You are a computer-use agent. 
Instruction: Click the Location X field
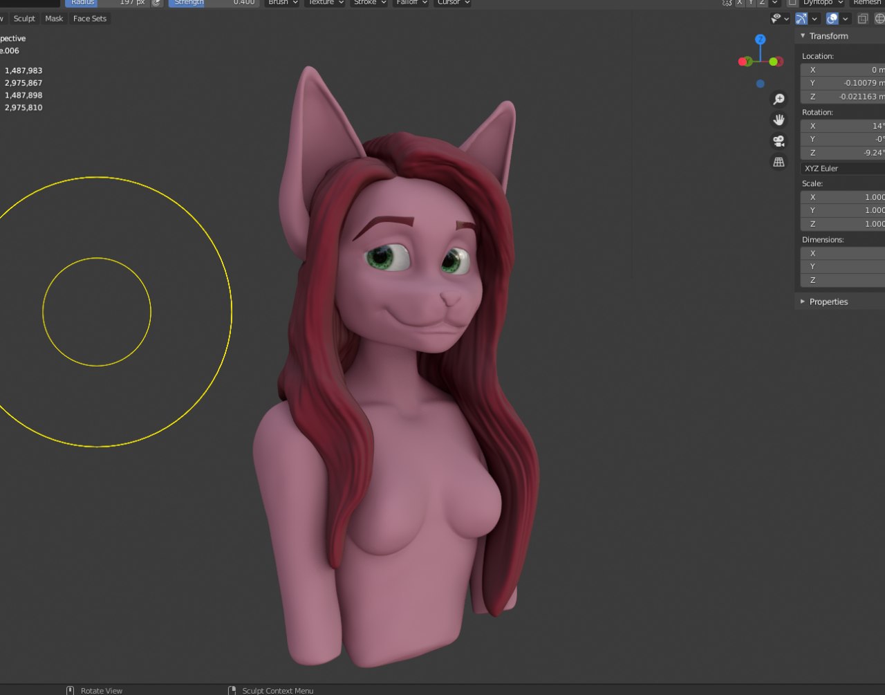[x=843, y=70]
